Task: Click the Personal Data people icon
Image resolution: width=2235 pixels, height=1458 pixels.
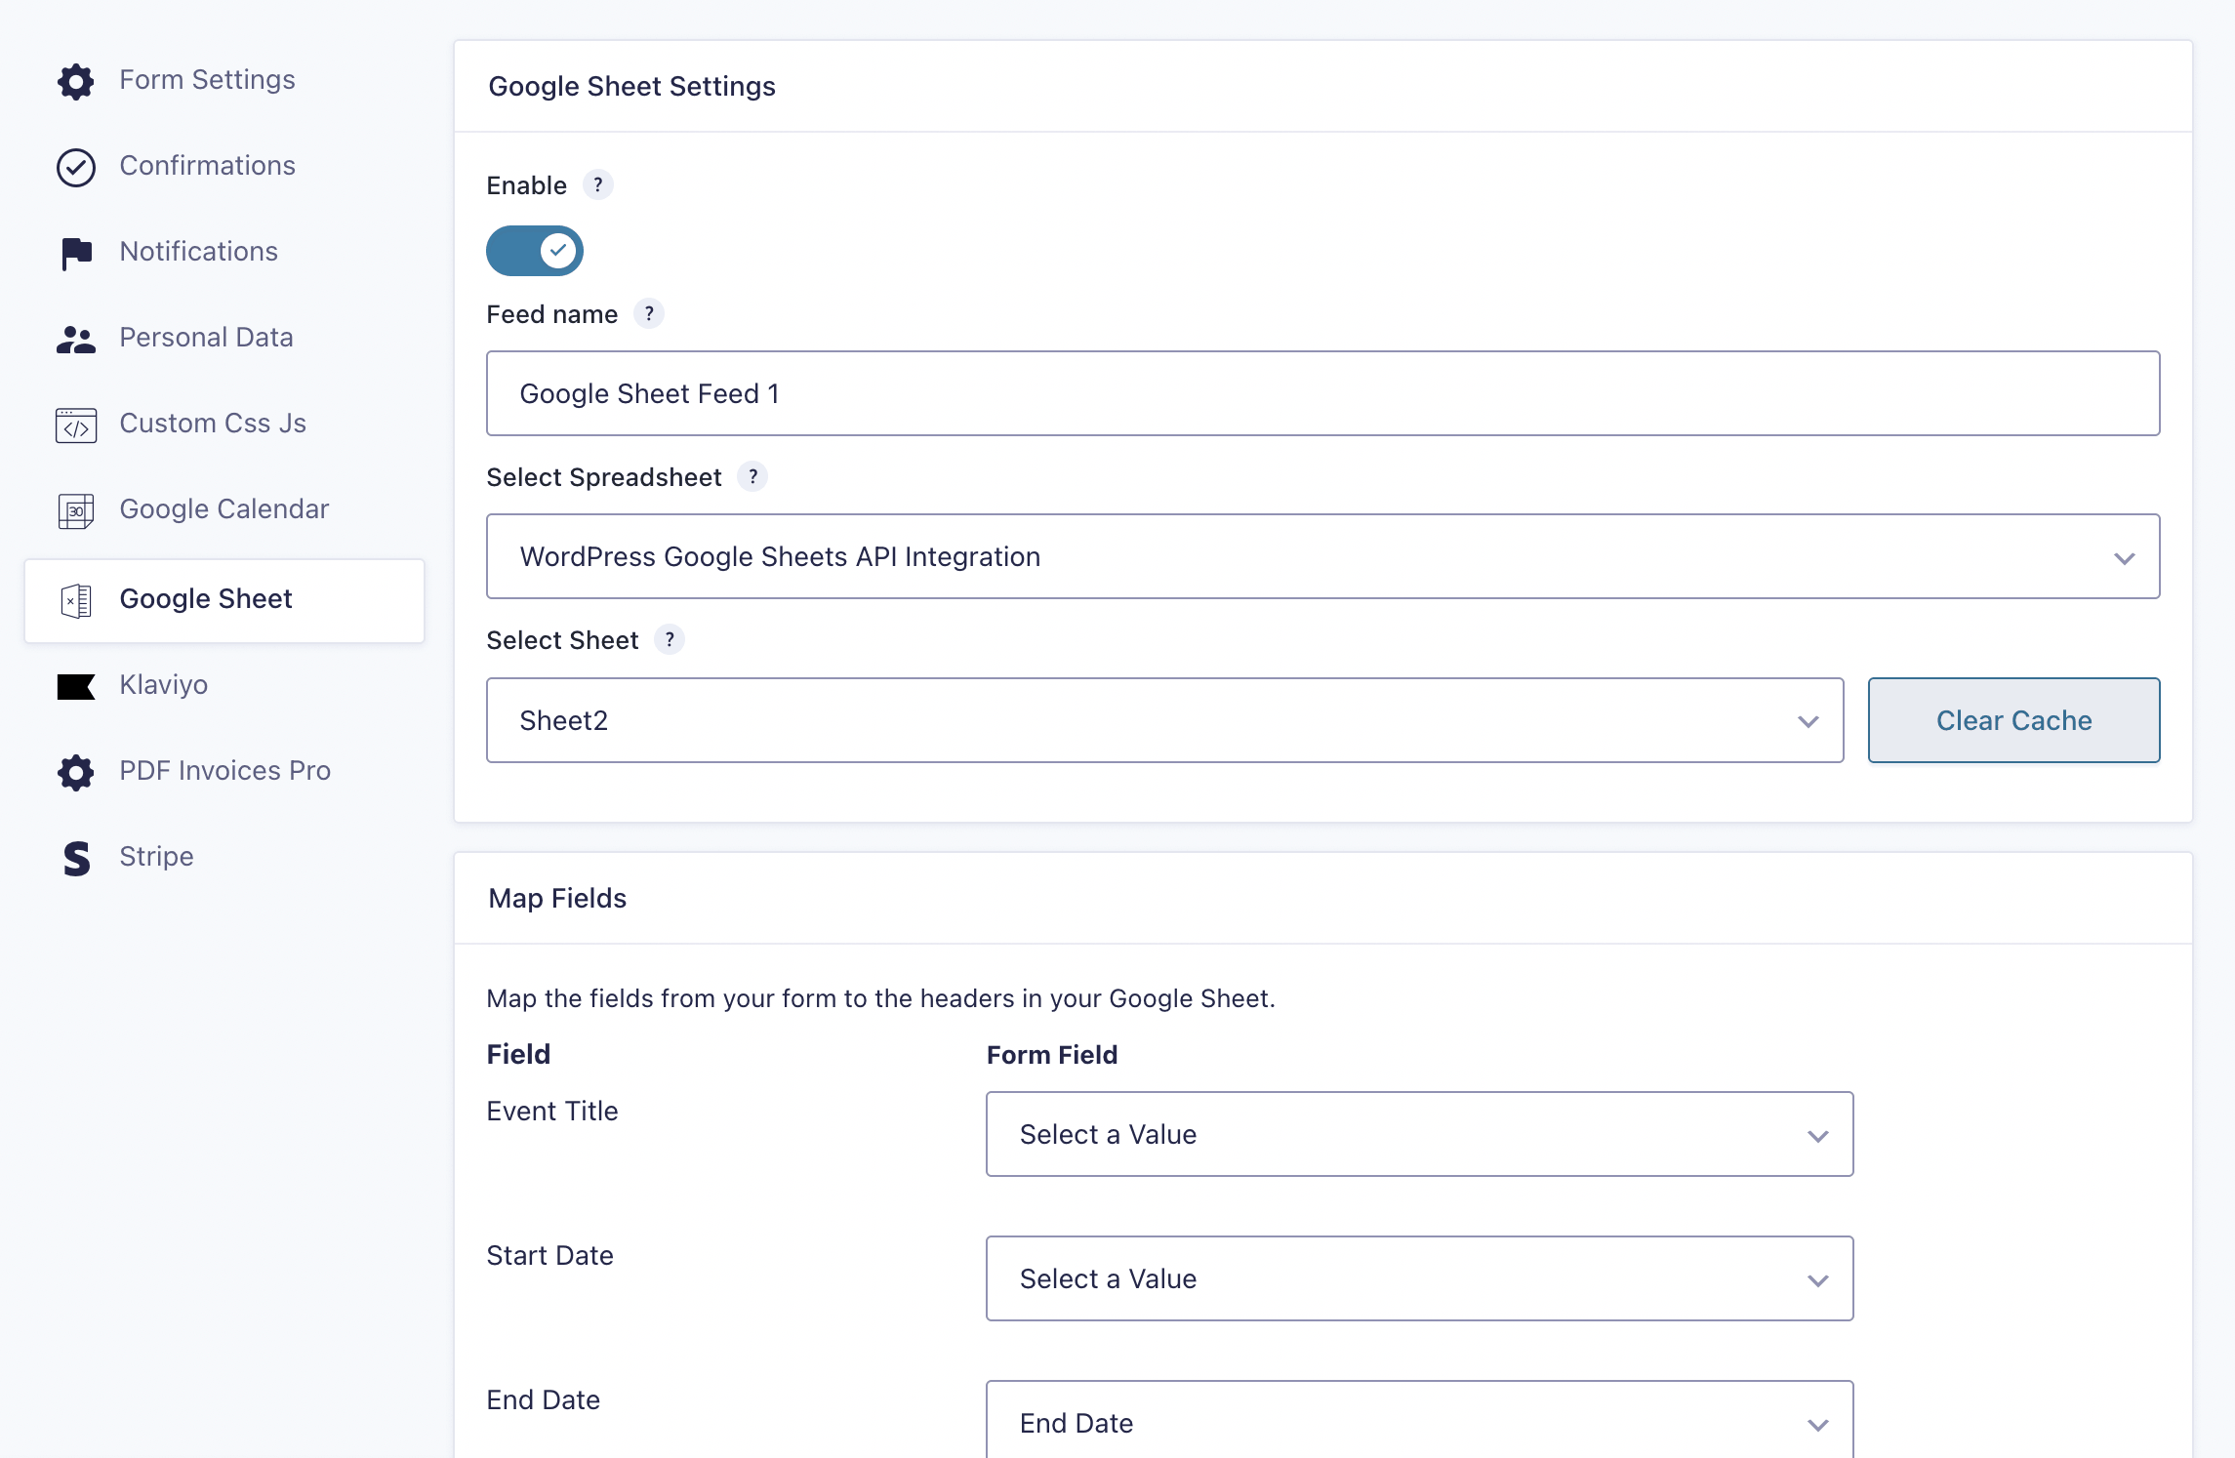Action: (x=75, y=339)
